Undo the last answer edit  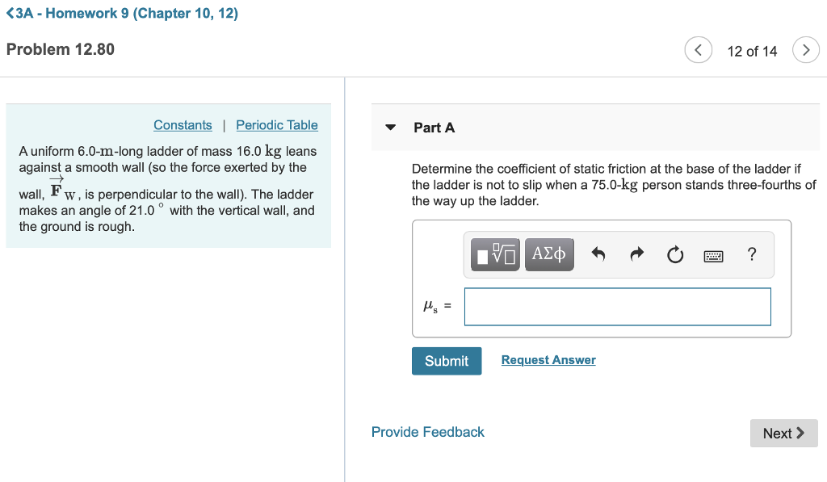pyautogui.click(x=598, y=254)
